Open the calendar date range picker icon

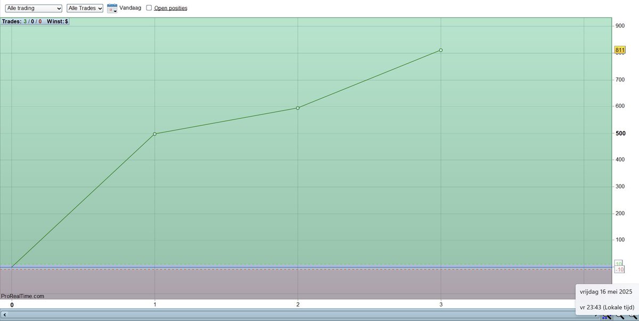pyautogui.click(x=112, y=8)
